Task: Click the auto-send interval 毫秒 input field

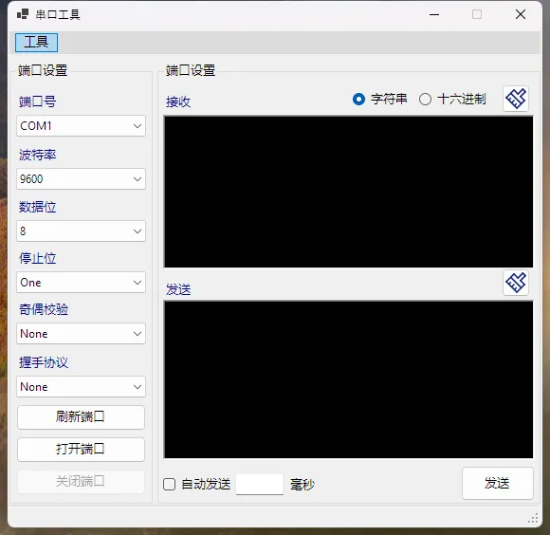Action: [x=260, y=484]
